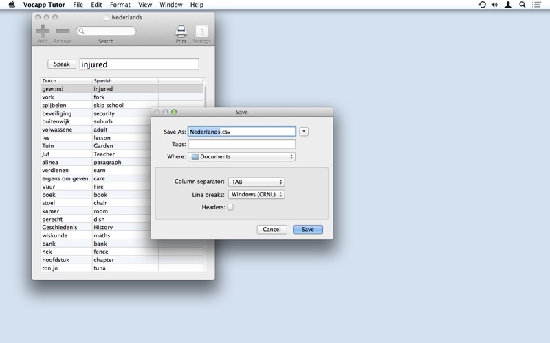Click the Documents folder icon in Where popup
Image resolution: width=550 pixels, height=343 pixels.
pyautogui.click(x=195, y=157)
